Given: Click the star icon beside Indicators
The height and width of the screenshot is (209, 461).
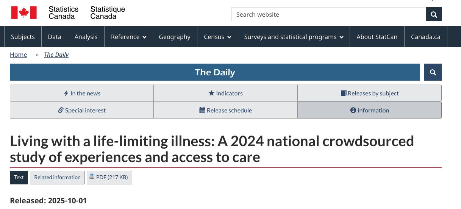Looking at the screenshot, I should pos(211,93).
